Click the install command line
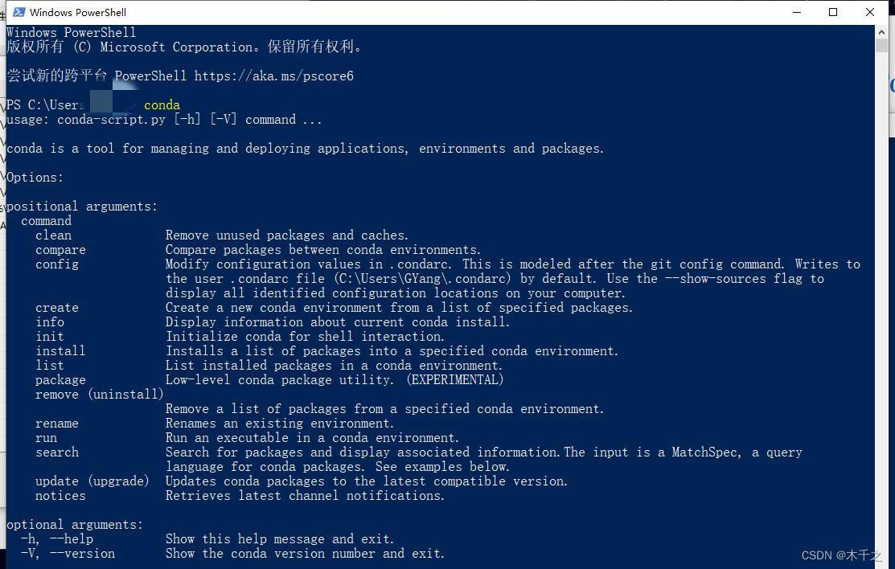Image resolution: width=895 pixels, height=569 pixels. pos(60,350)
